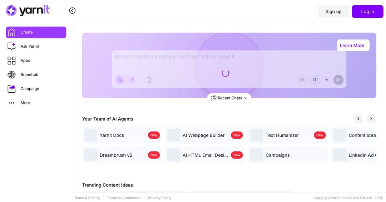The height and width of the screenshot is (202, 386).
Task: Open LinkedIn Ad agent card
Action: [354, 155]
